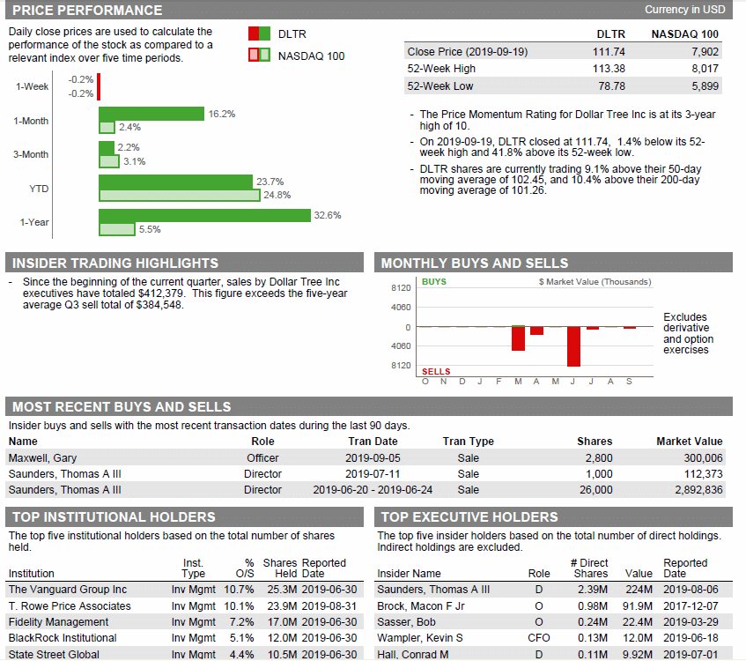Click 'T. Rowe Price Associates' row

pyautogui.click(x=184, y=606)
